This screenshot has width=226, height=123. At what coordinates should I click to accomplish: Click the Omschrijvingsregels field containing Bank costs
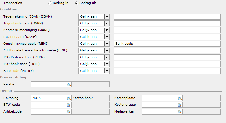167,44
